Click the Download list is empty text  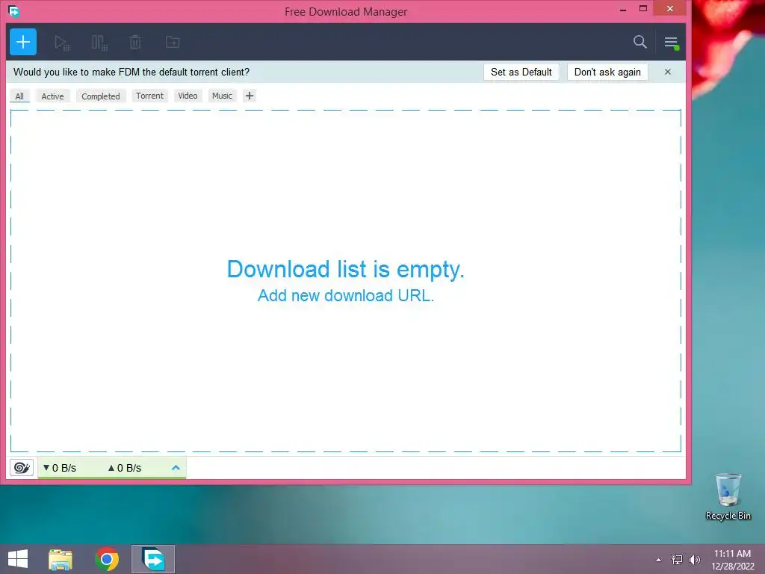(x=345, y=269)
